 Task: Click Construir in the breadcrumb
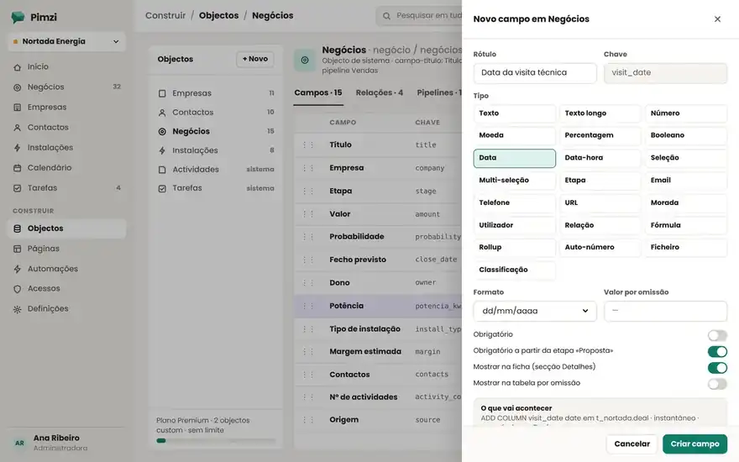[165, 16]
